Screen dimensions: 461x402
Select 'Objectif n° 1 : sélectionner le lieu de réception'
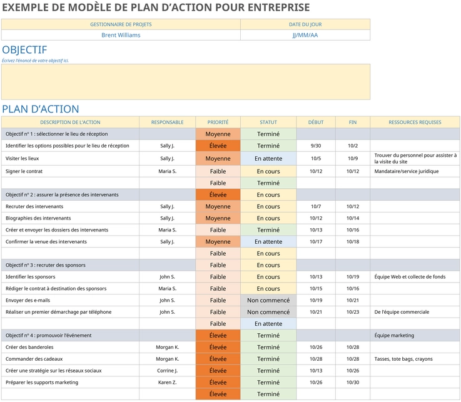70,134
